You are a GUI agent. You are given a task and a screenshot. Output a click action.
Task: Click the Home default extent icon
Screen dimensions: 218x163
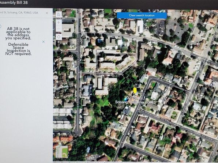59,14
